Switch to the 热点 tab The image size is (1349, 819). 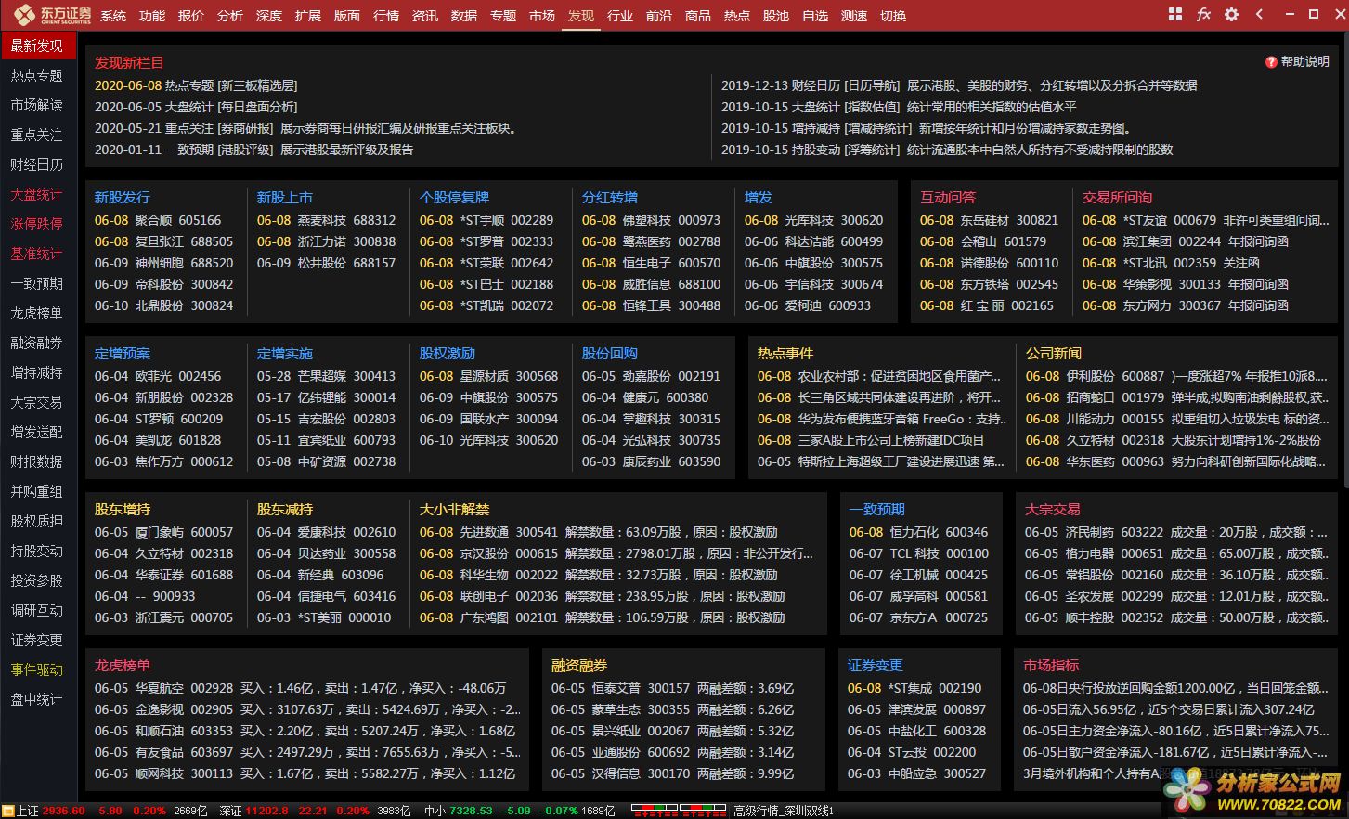click(x=737, y=16)
